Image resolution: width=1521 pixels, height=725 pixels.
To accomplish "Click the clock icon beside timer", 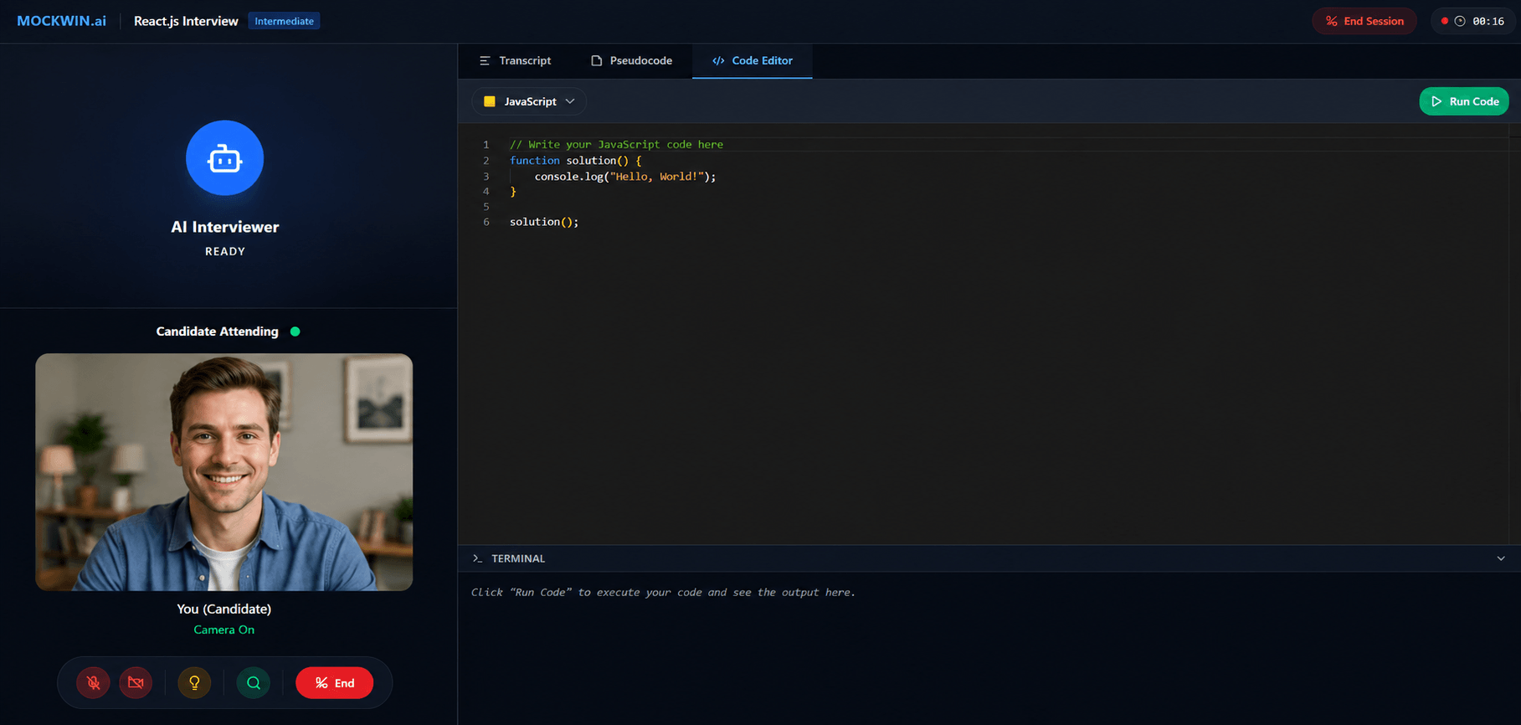I will [x=1460, y=21].
